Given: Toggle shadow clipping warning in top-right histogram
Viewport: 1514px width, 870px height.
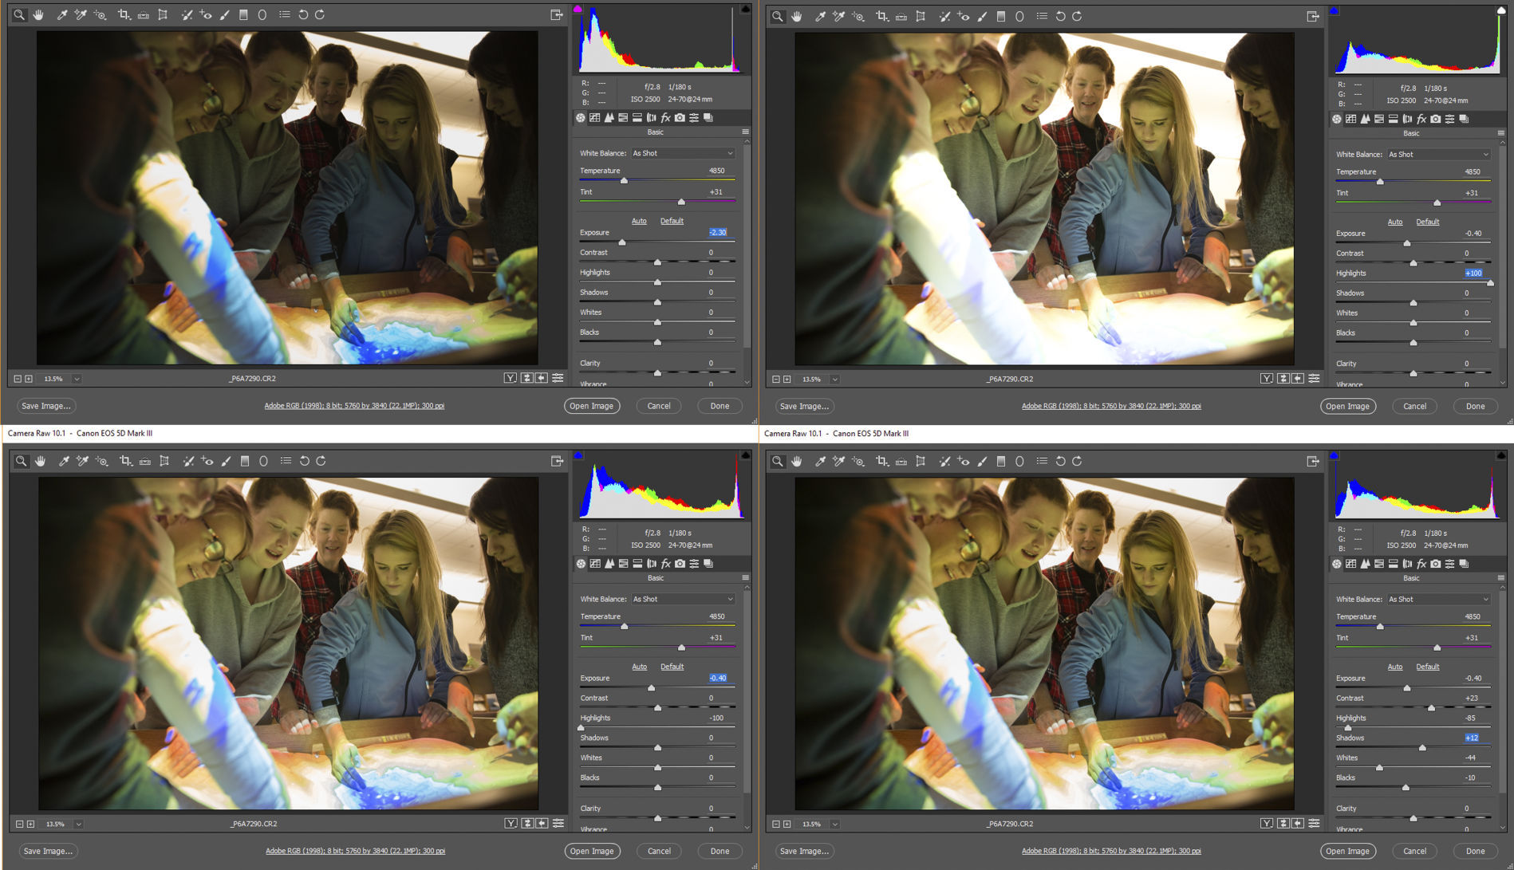Looking at the screenshot, I should (x=1334, y=11).
